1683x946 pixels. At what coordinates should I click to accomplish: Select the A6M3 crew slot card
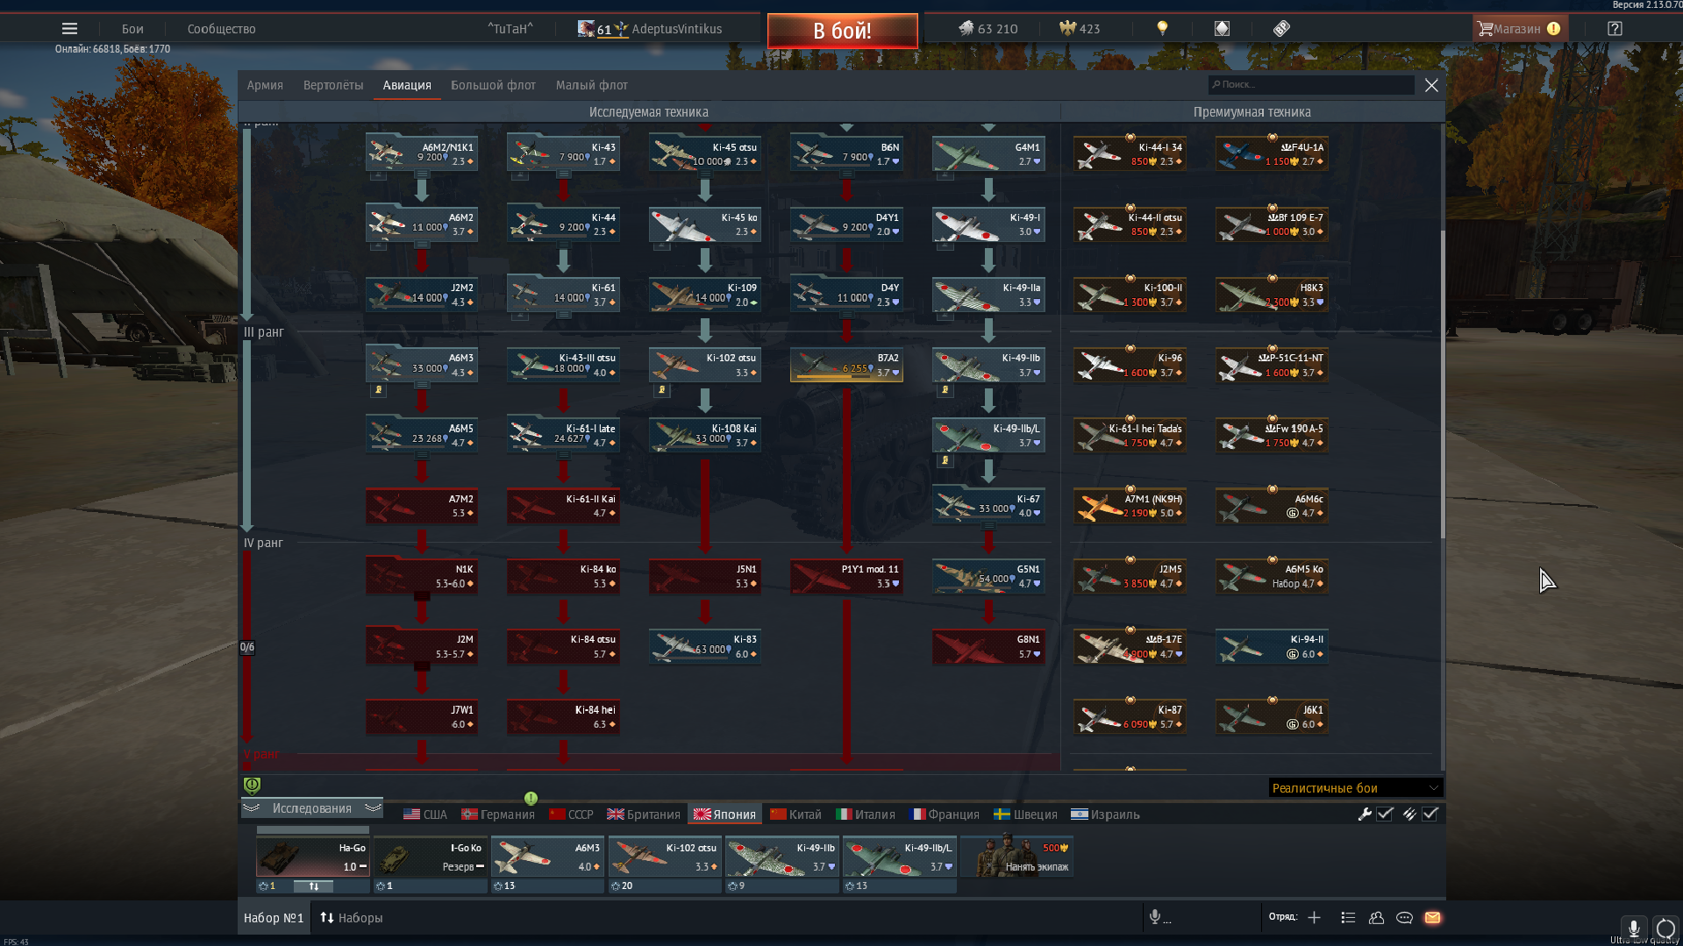click(x=548, y=857)
